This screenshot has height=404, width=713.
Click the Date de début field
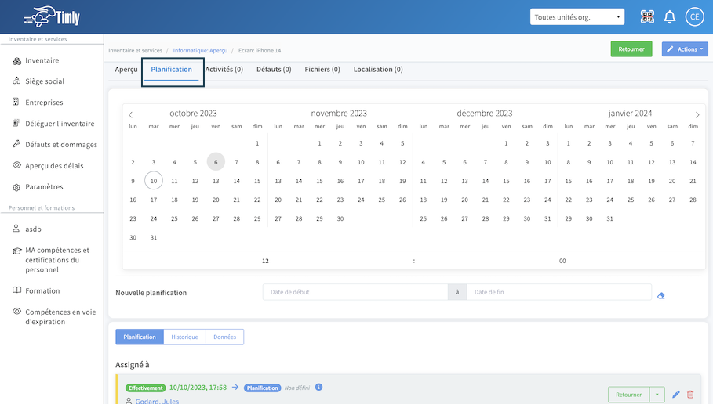click(355, 292)
